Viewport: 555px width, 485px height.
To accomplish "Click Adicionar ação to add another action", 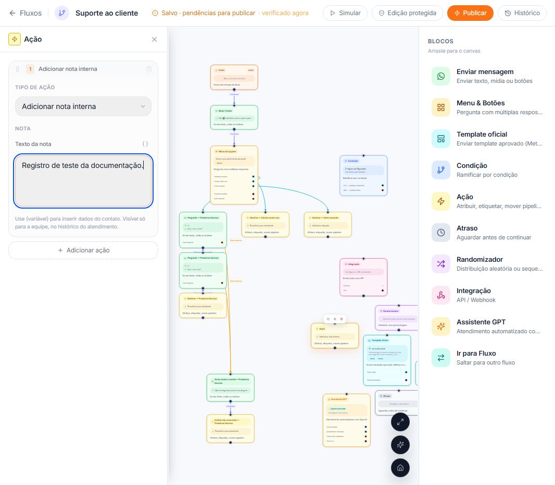I will 83,250.
